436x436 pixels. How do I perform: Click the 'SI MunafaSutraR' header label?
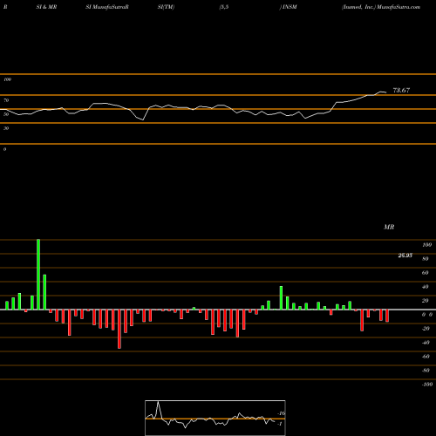click(x=107, y=7)
